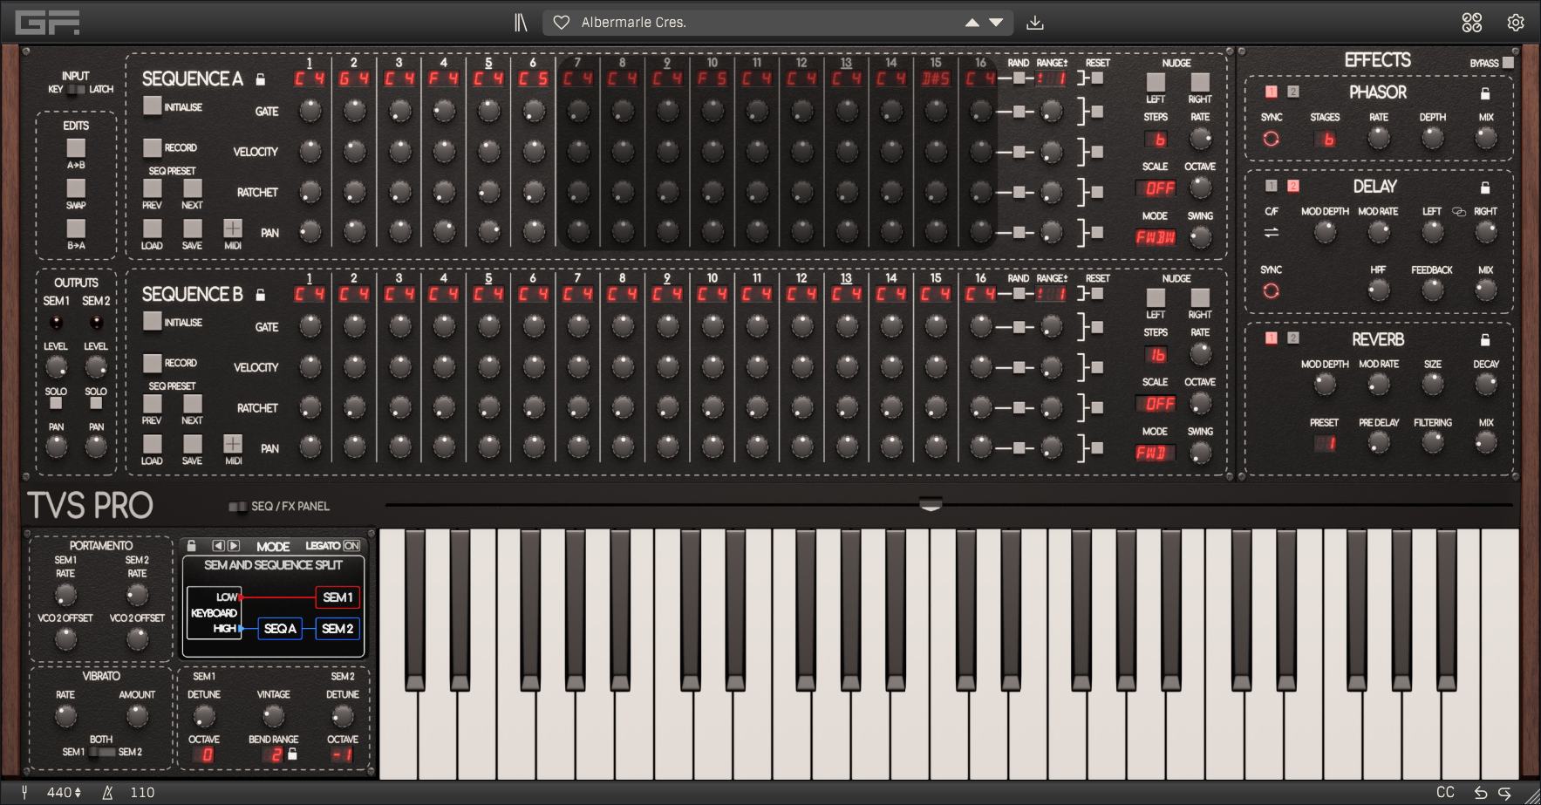The image size is (1541, 805).
Task: Open the settings gear icon
Action: pyautogui.click(x=1516, y=23)
